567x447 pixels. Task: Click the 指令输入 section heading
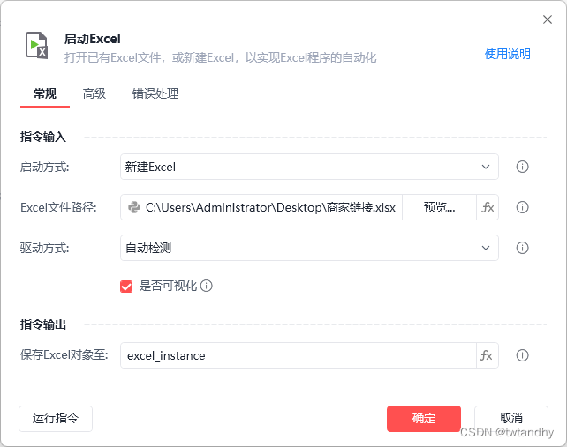[43, 137]
